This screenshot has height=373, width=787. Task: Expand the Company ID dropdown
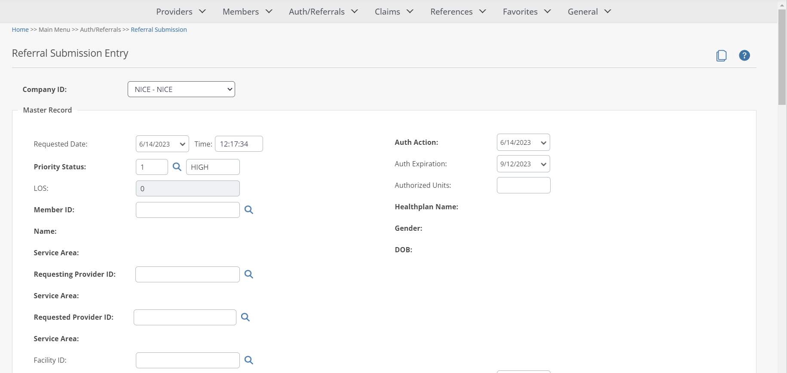(x=181, y=89)
